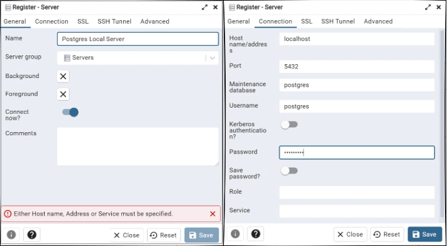Image resolution: width=447 pixels, height=246 pixels.
Task: Select Connection tab in right dialog
Action: 275,21
